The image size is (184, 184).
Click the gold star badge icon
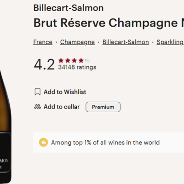coord(44,143)
